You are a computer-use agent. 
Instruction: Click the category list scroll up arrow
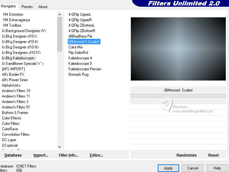coord(59,14)
